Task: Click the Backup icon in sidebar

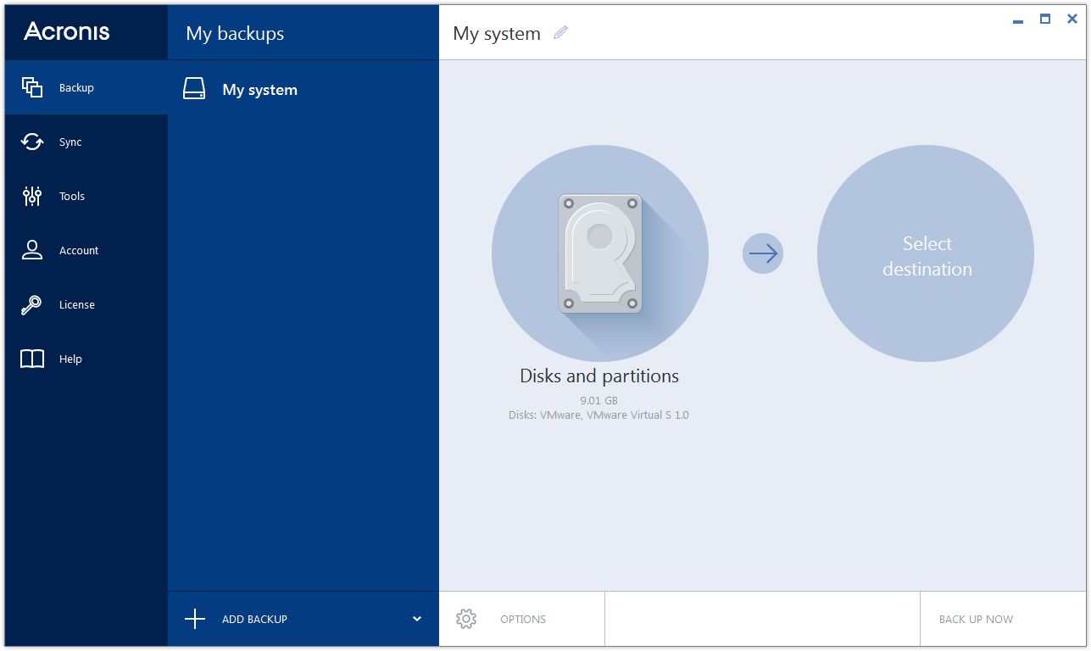Action: click(32, 87)
